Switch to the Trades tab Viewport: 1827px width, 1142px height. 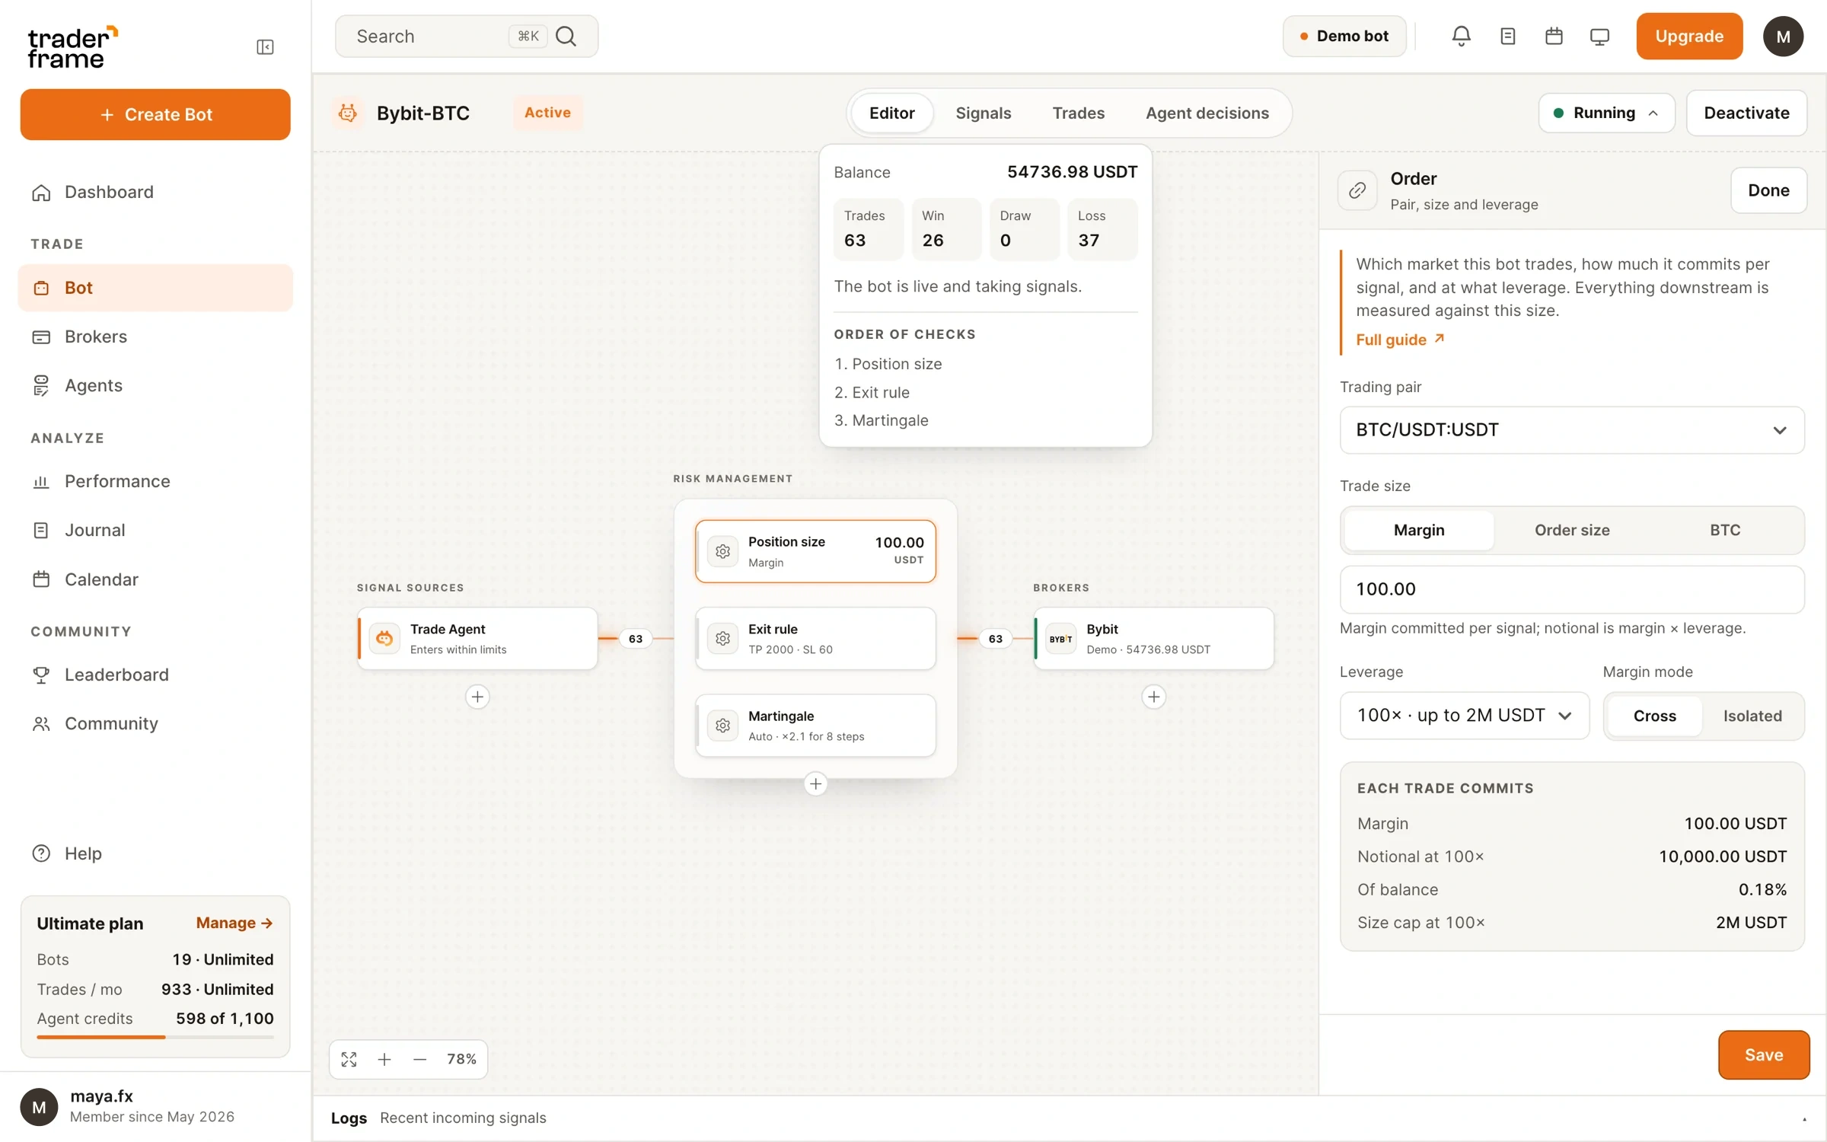click(x=1078, y=113)
